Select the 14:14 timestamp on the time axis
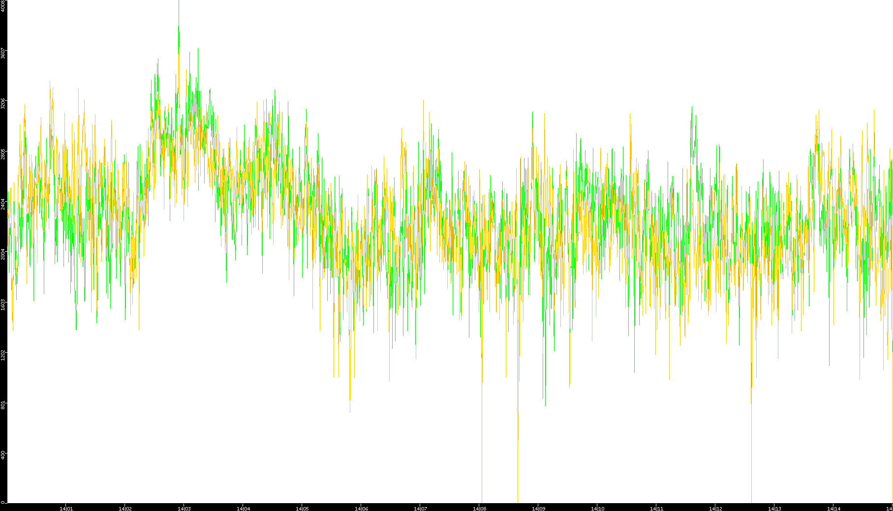Viewport: 893px width, 511px height. pos(833,509)
